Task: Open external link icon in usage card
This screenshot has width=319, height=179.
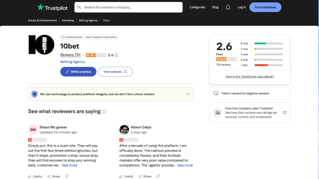Action: [x=285, y=112]
